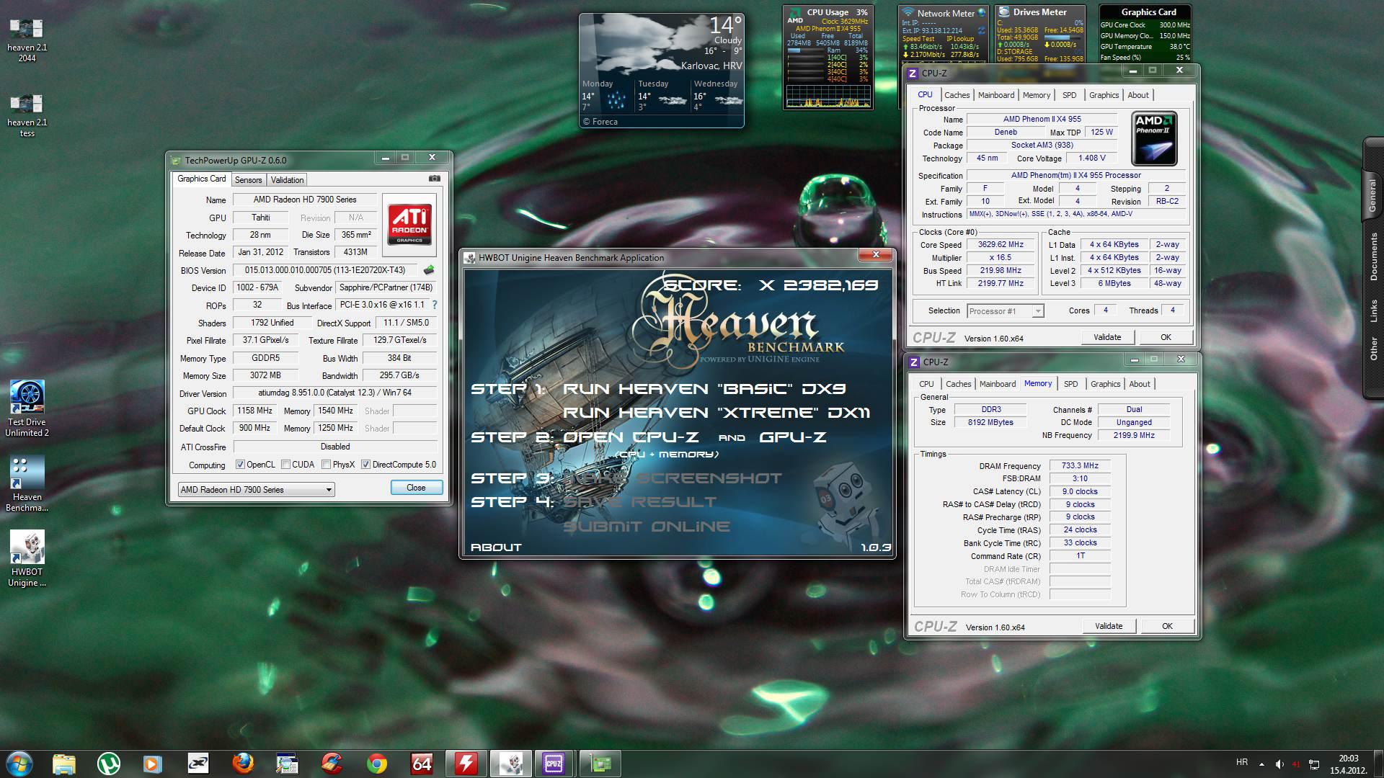Click the Network Meter globe icon
The height and width of the screenshot is (778, 1384).
982,13
